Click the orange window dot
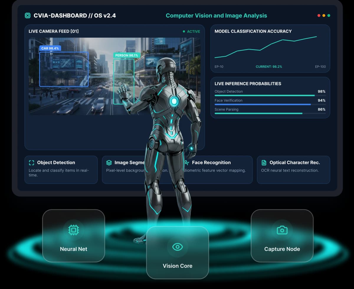The image size is (354, 289). click(324, 16)
